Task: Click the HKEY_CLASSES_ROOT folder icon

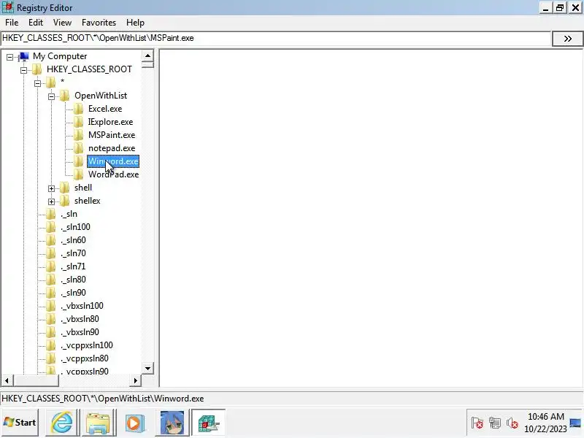Action: click(x=37, y=69)
